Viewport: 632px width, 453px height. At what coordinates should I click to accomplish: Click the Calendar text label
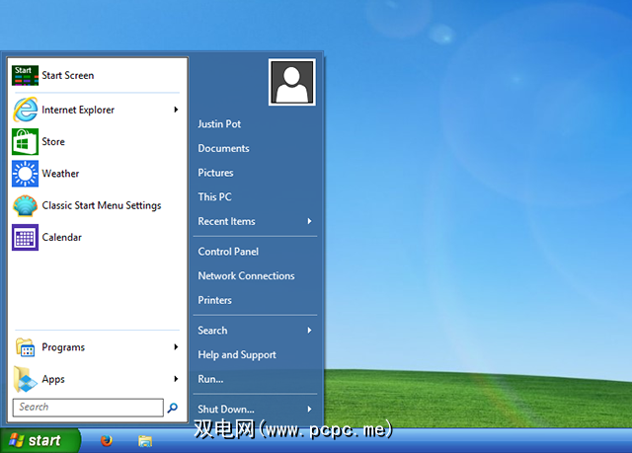pyautogui.click(x=61, y=237)
